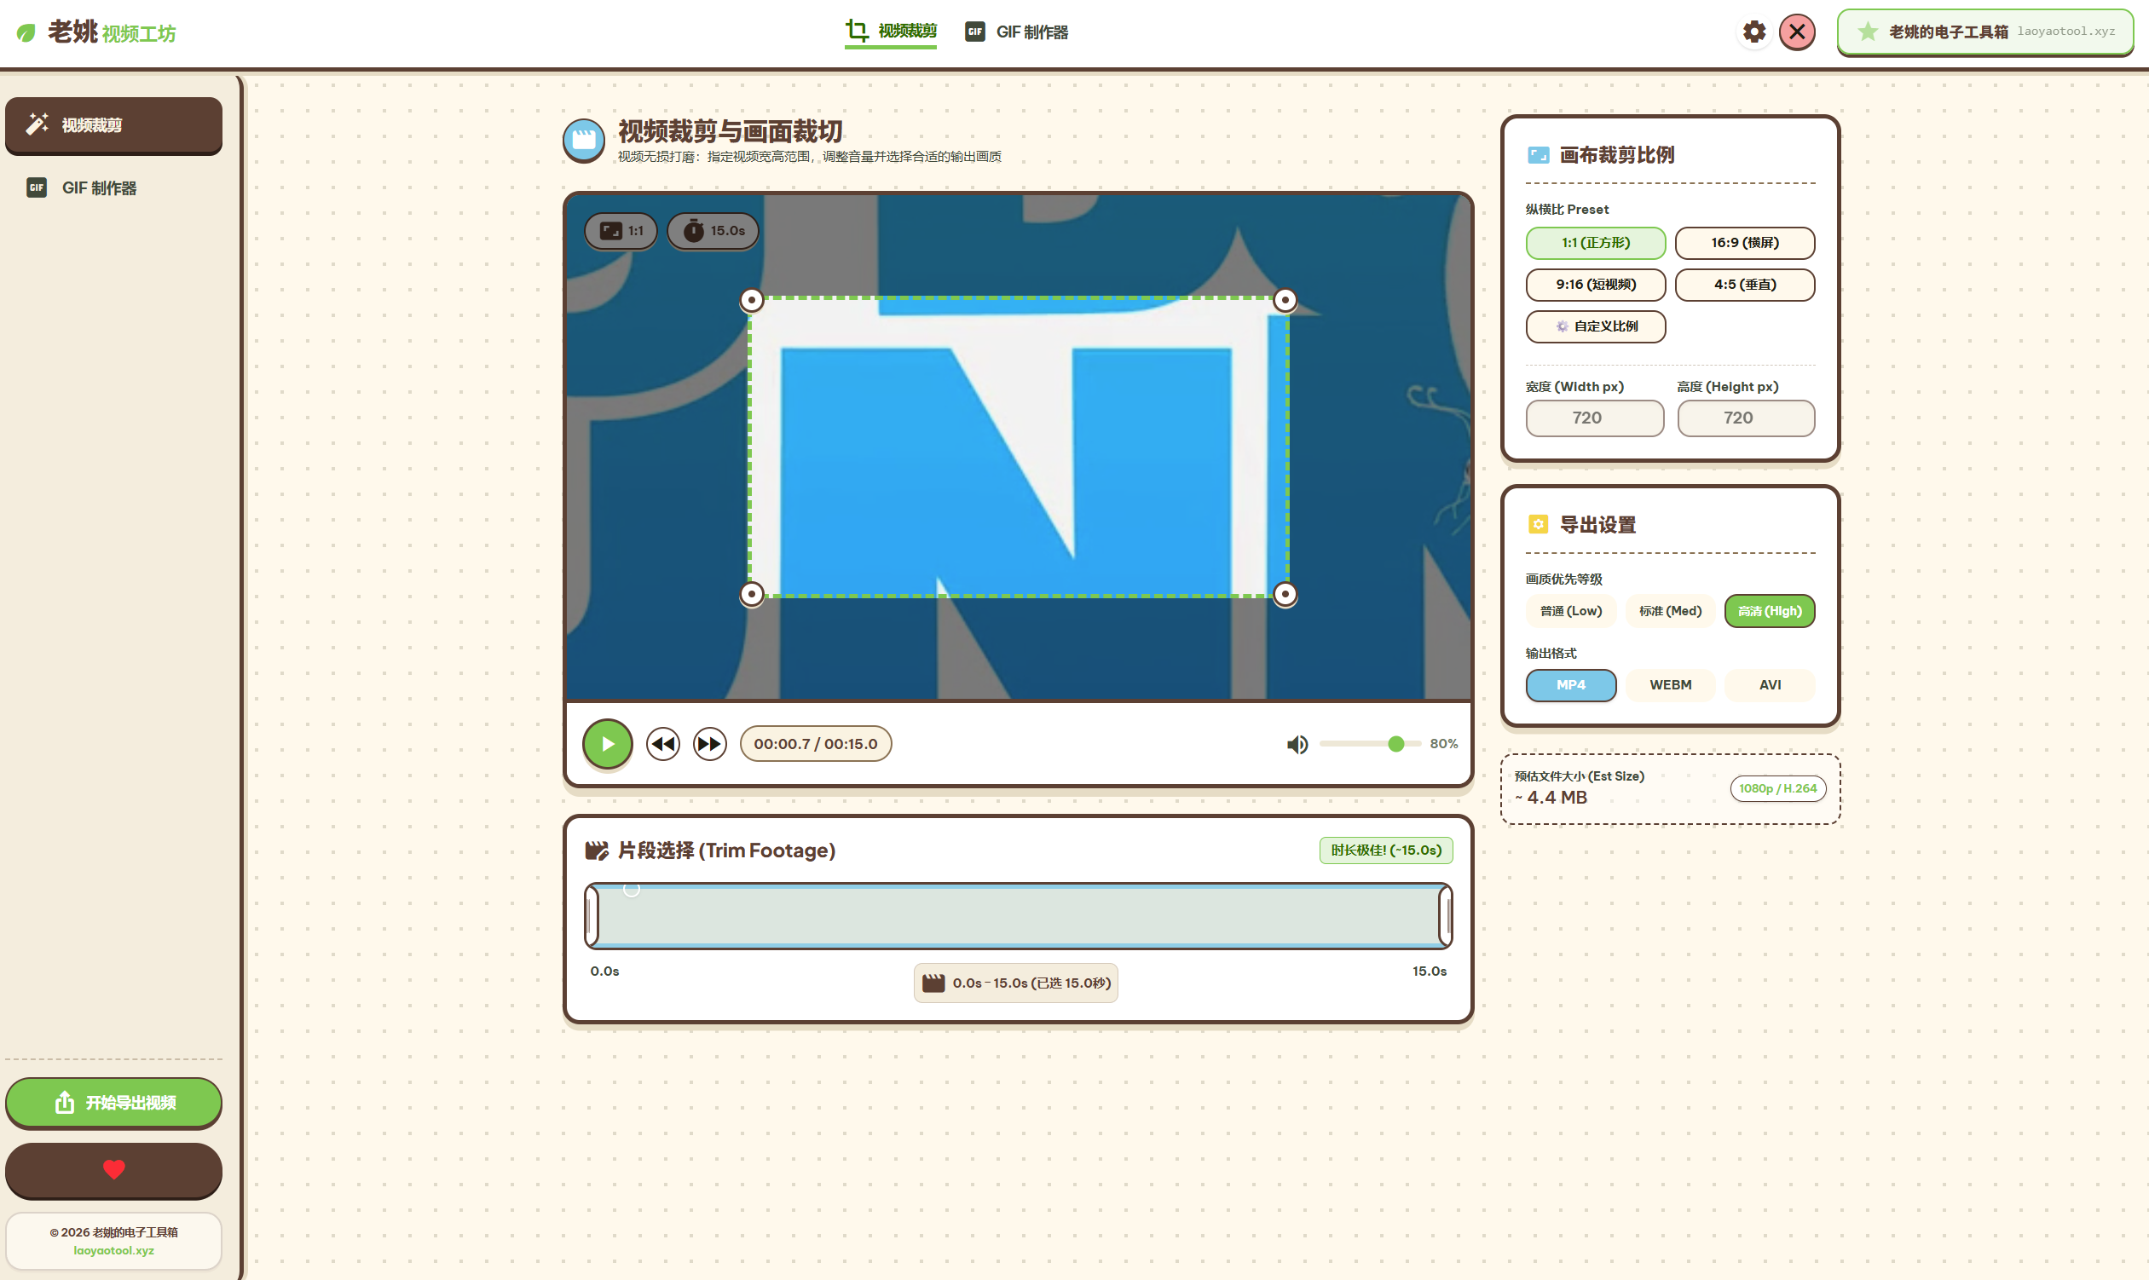Click the top-right crop handle
Viewport: 2149px width, 1280px height.
click(x=1285, y=300)
